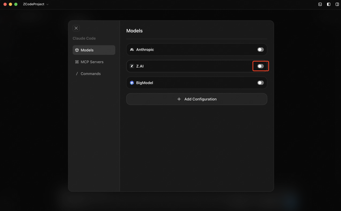Click the Z.AI logo icon
This screenshot has width=341, height=211.
[x=132, y=66]
